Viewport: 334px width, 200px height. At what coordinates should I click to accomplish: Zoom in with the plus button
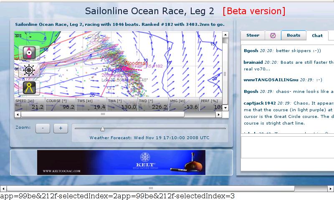tap(61, 128)
